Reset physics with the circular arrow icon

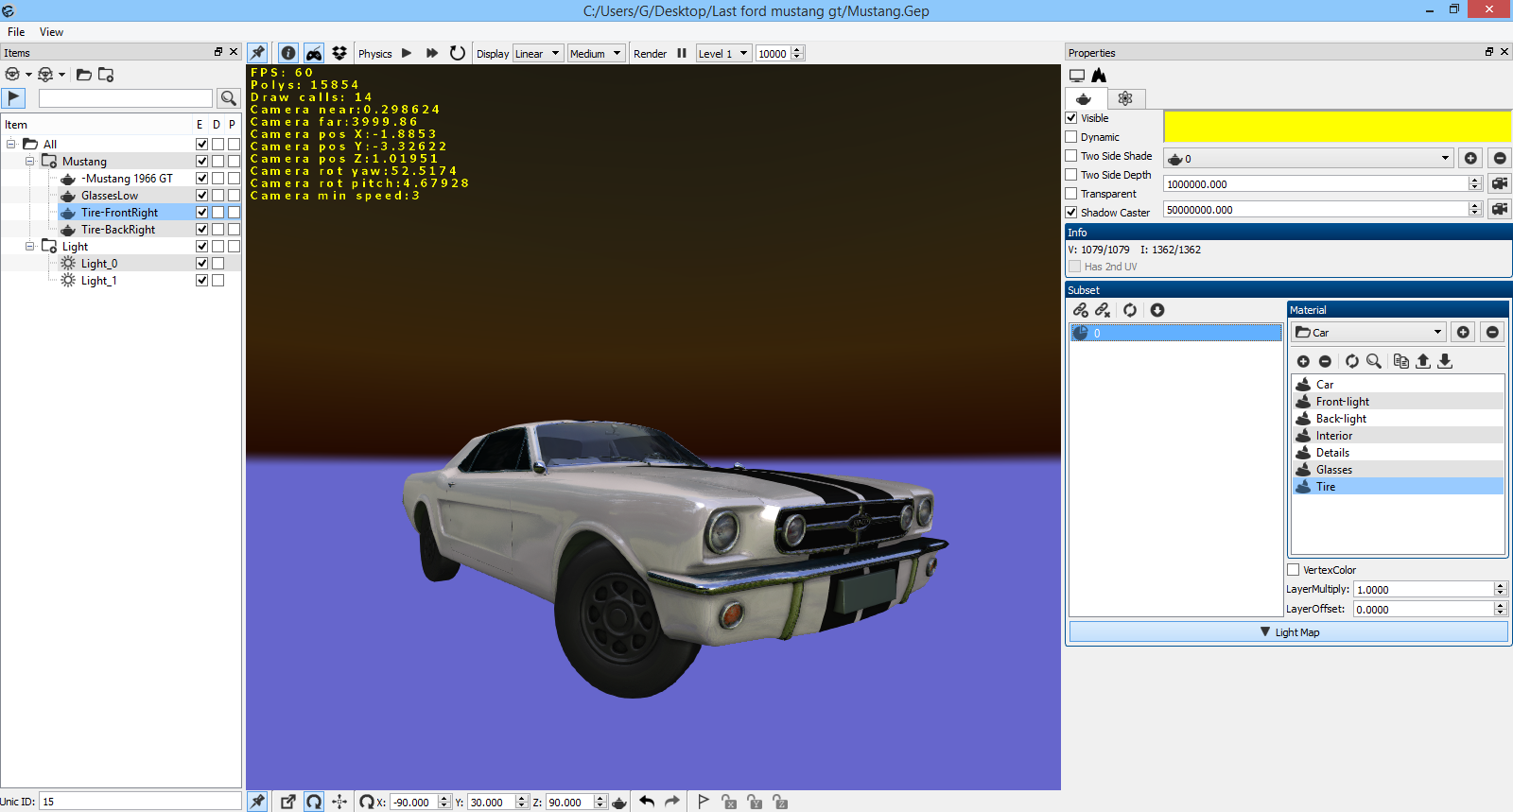(x=458, y=53)
